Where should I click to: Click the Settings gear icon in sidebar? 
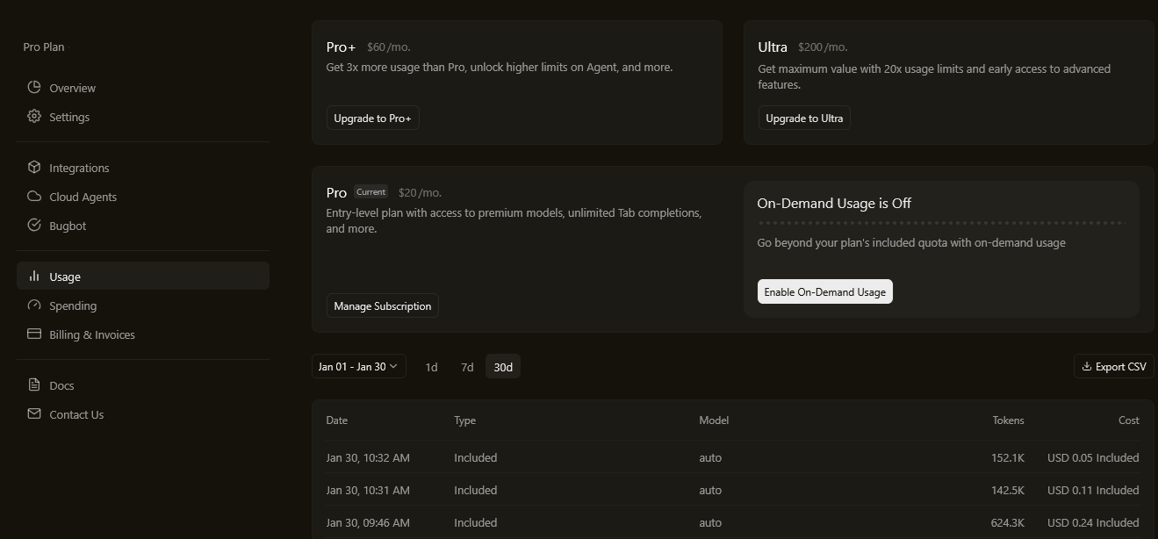[x=34, y=117]
